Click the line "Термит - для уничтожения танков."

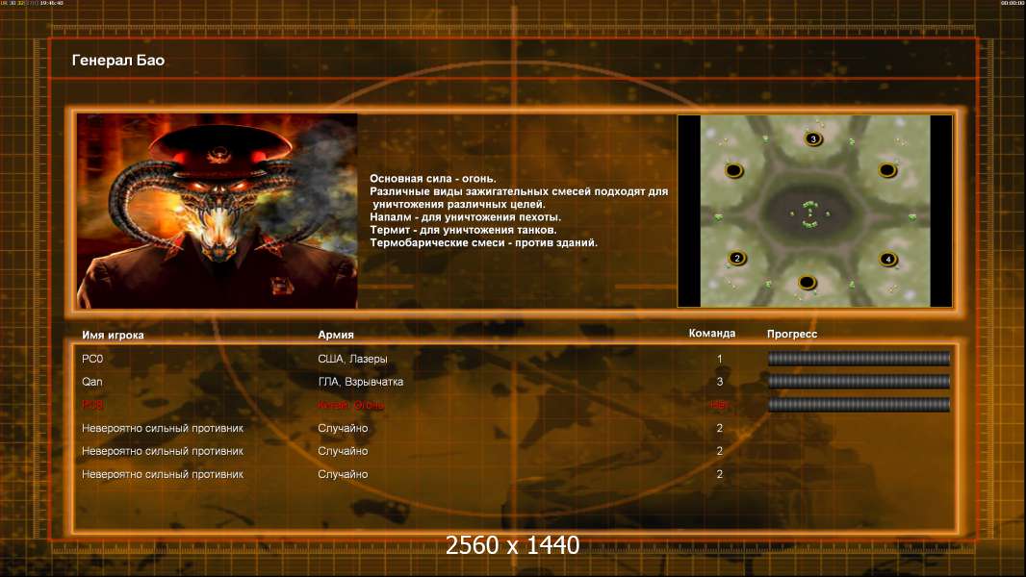(x=463, y=230)
